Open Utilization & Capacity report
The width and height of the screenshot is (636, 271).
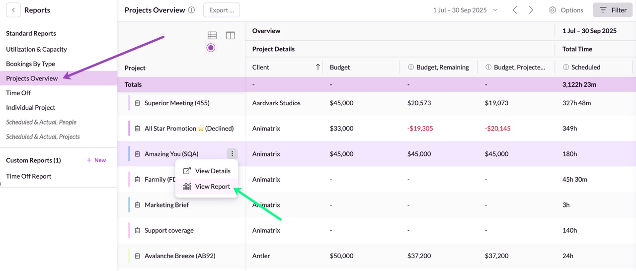(x=36, y=49)
